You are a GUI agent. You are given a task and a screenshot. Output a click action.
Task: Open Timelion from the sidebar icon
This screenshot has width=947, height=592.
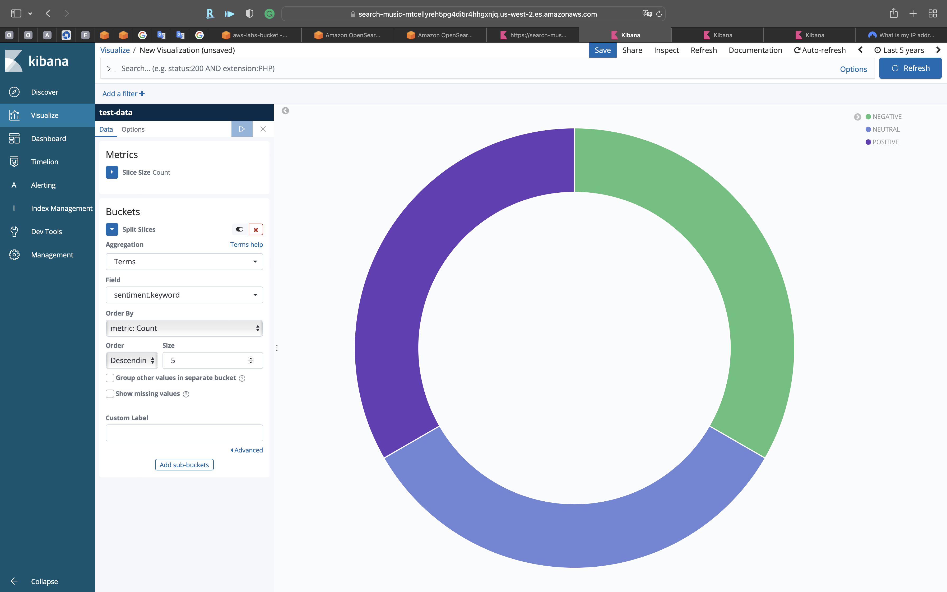point(14,162)
